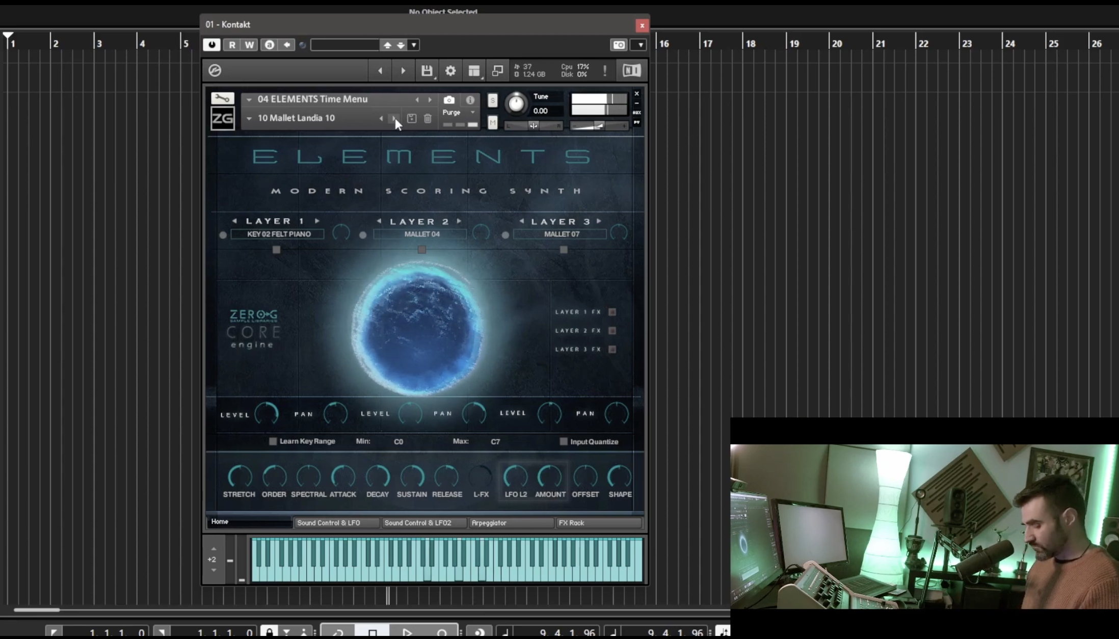Open the Kontakt workspace layout menu
Image resolution: width=1119 pixels, height=639 pixels.
click(x=474, y=71)
